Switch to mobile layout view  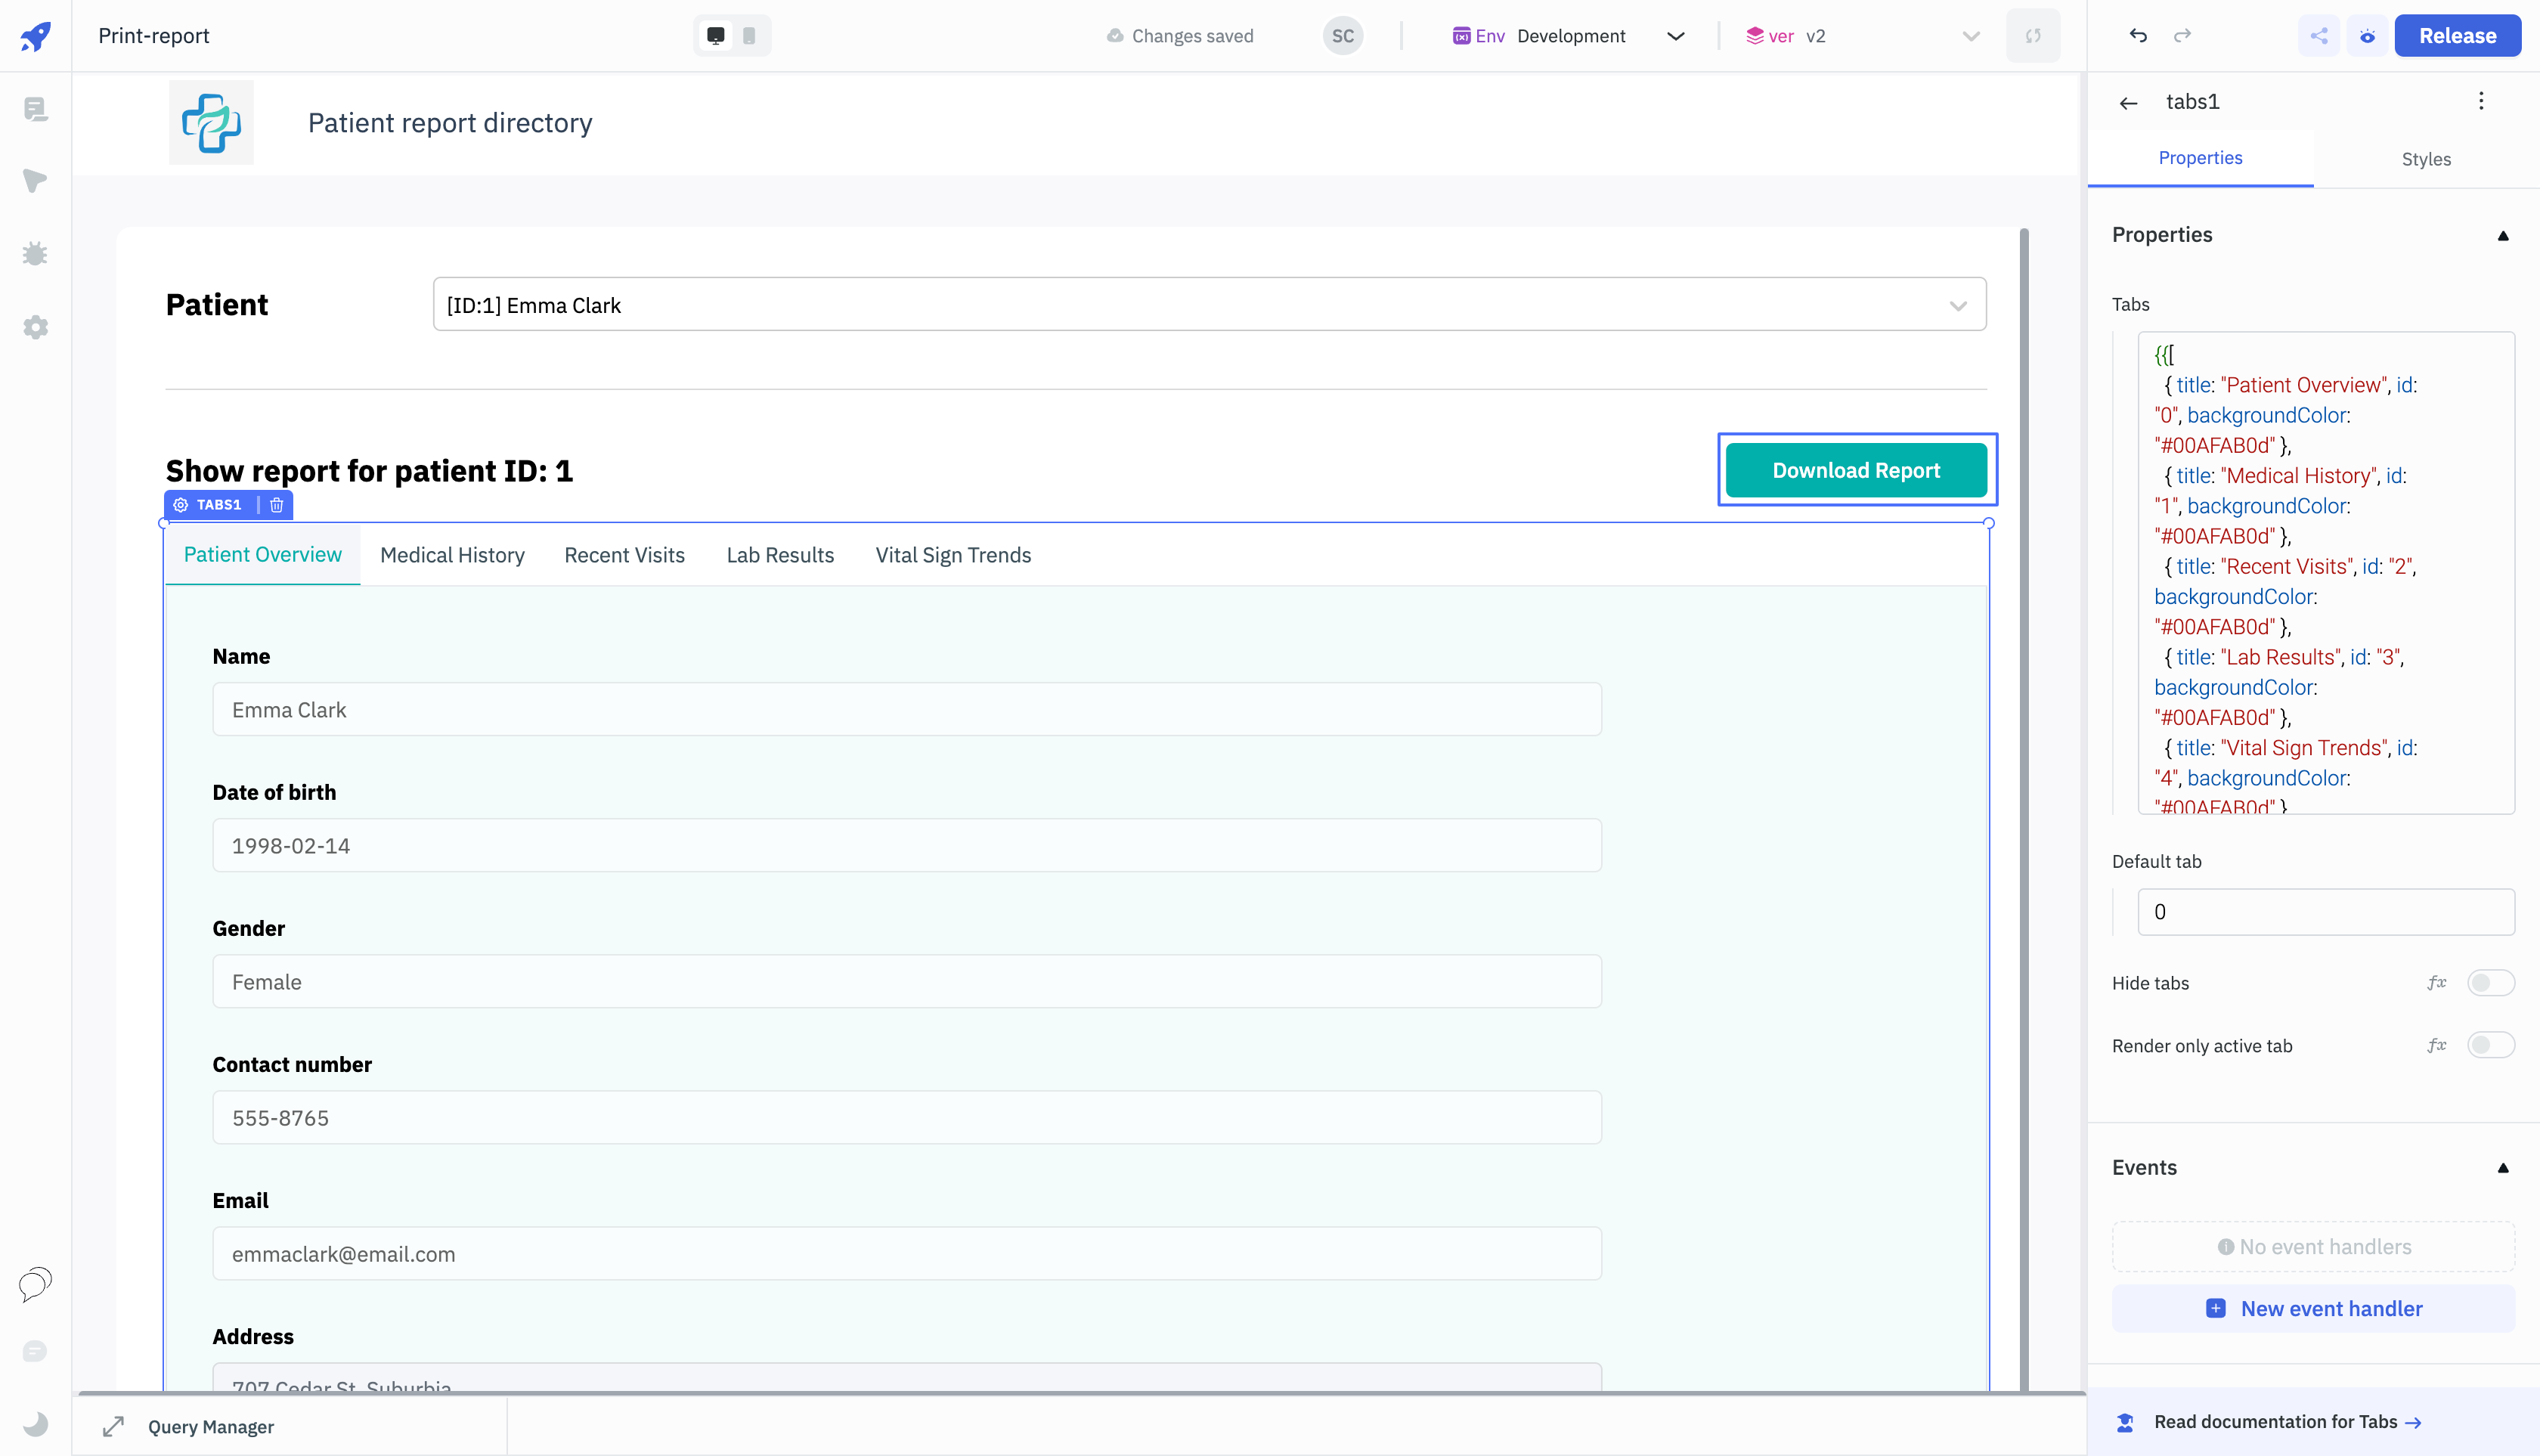[749, 36]
